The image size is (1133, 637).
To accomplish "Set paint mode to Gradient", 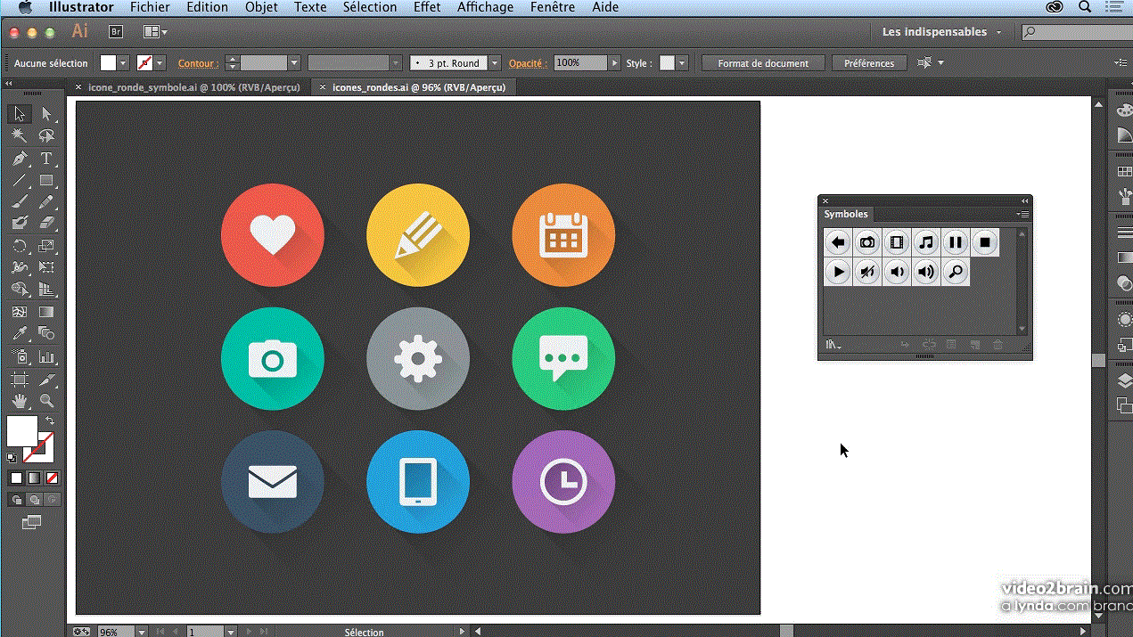I will point(34,478).
